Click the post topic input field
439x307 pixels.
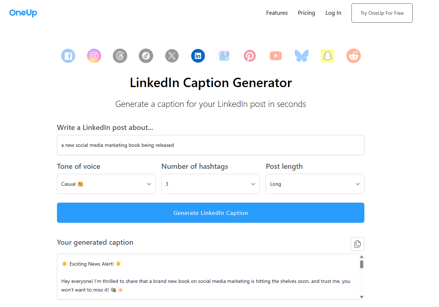[210, 145]
